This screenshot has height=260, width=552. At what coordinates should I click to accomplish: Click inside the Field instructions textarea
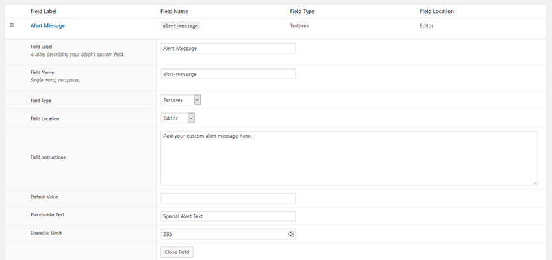click(349, 158)
